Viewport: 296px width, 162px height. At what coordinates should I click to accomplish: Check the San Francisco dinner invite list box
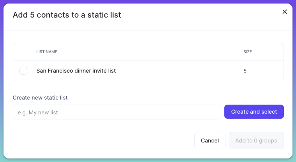tap(23, 71)
